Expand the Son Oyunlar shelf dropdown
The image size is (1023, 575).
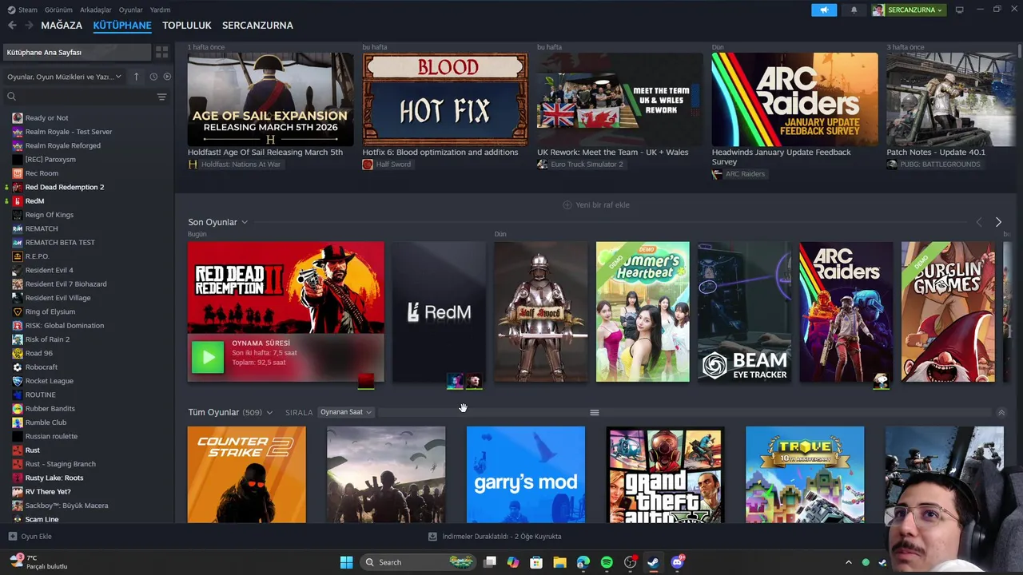[x=245, y=222]
